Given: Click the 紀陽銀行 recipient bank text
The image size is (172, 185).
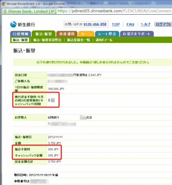Looking at the screenshot, I should (x=53, y=117).
